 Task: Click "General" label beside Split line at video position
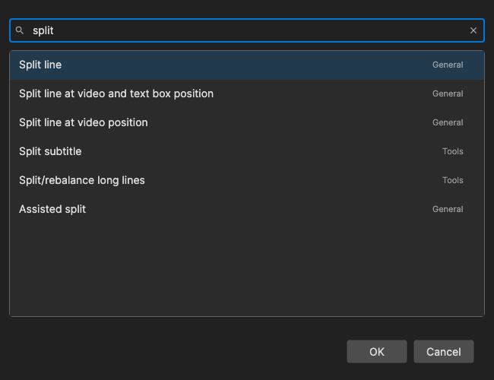point(448,122)
